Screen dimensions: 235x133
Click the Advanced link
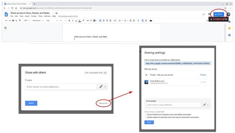tap(103, 103)
